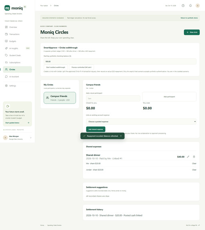Dismiss the Repayment recorded toast

(x=121, y=136)
